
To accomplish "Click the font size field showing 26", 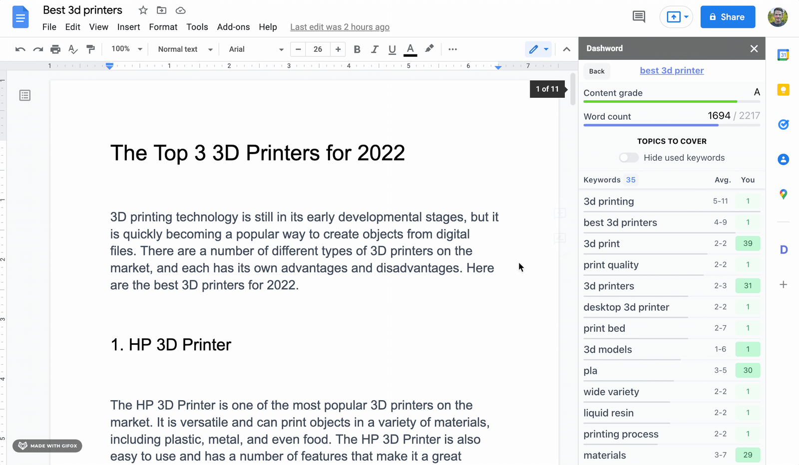I will (x=318, y=49).
